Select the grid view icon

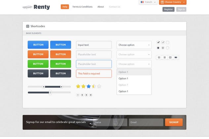[x=159, y=57]
